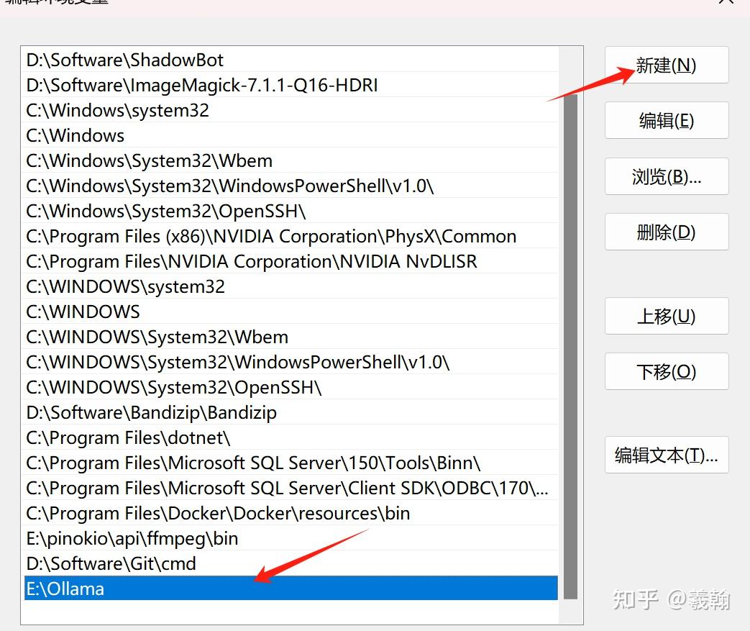Viewport: 750px width, 631px height.
Task: Select the NVIDIA PhysX\Common path
Action: [x=291, y=237]
